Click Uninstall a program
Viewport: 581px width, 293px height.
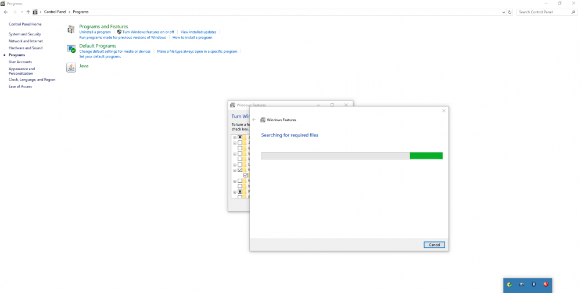pos(95,32)
